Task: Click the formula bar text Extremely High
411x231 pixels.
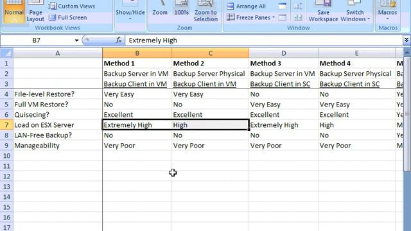Action: [153, 40]
